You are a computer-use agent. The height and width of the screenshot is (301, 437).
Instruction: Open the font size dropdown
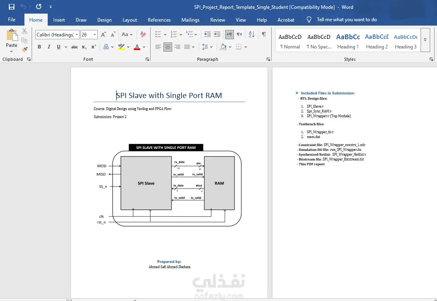click(95, 35)
